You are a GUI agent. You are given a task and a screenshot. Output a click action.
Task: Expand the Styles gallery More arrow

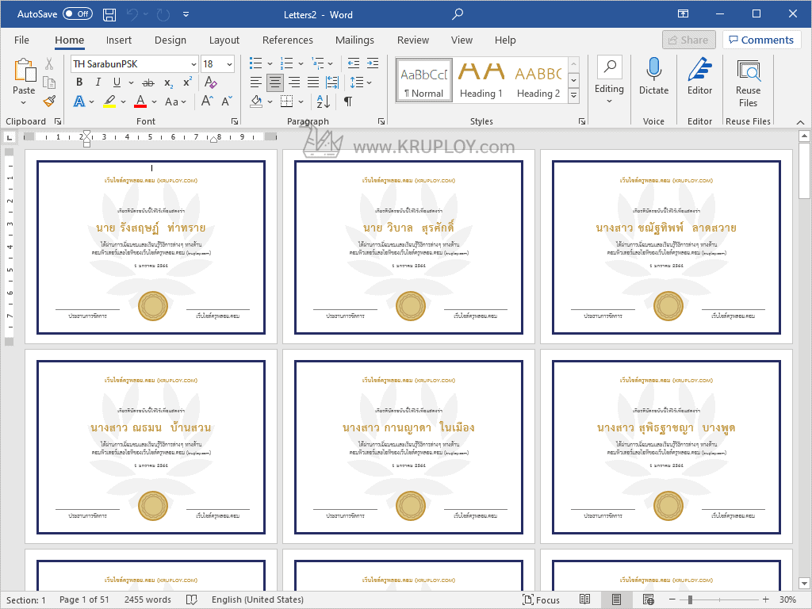point(574,95)
